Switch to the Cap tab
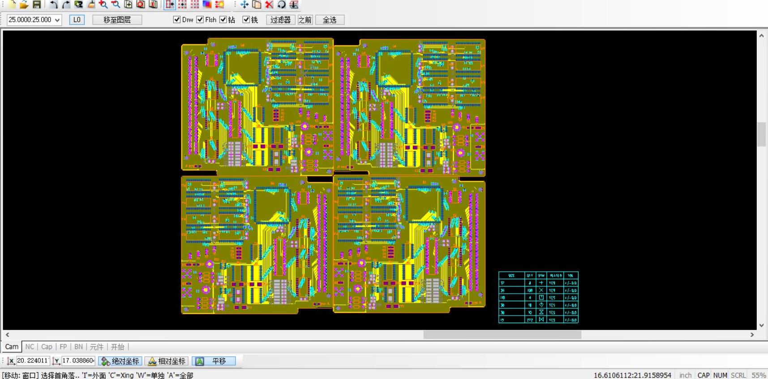The image size is (768, 379). click(x=47, y=347)
